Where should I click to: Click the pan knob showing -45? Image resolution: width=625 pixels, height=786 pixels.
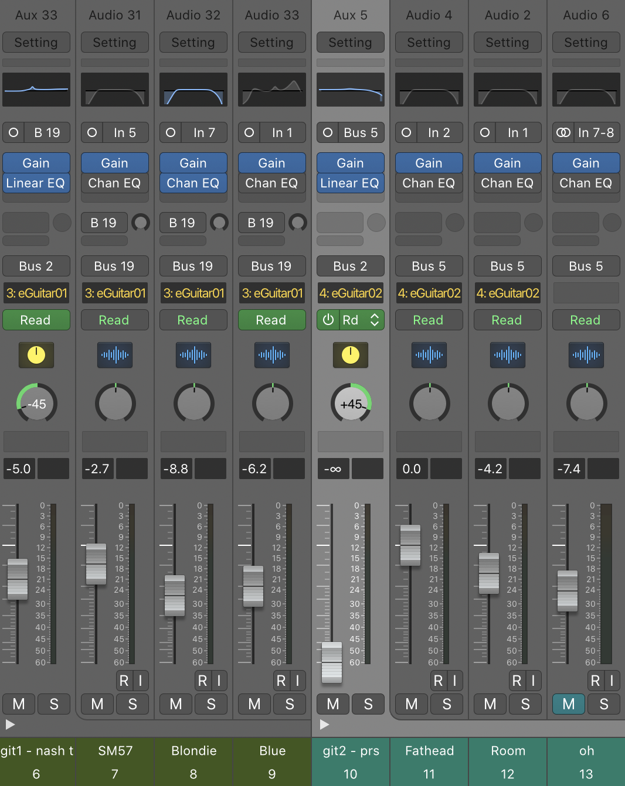(x=36, y=403)
